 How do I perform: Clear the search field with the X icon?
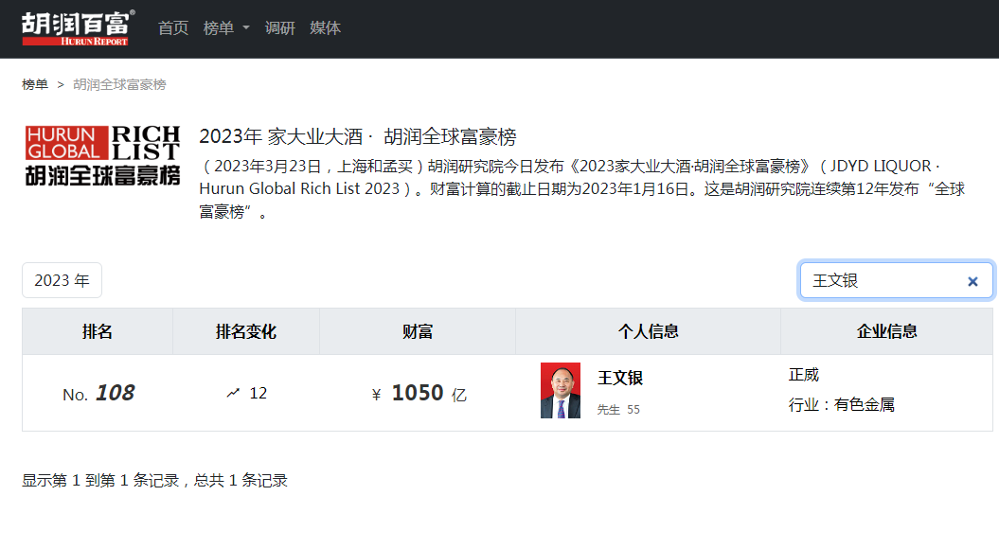tap(972, 281)
